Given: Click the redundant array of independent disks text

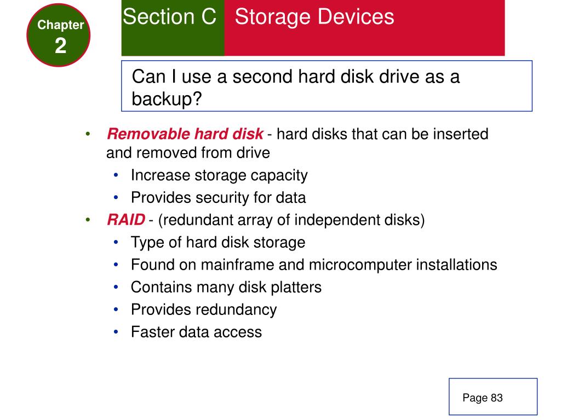Looking at the screenshot, I should [291, 220].
